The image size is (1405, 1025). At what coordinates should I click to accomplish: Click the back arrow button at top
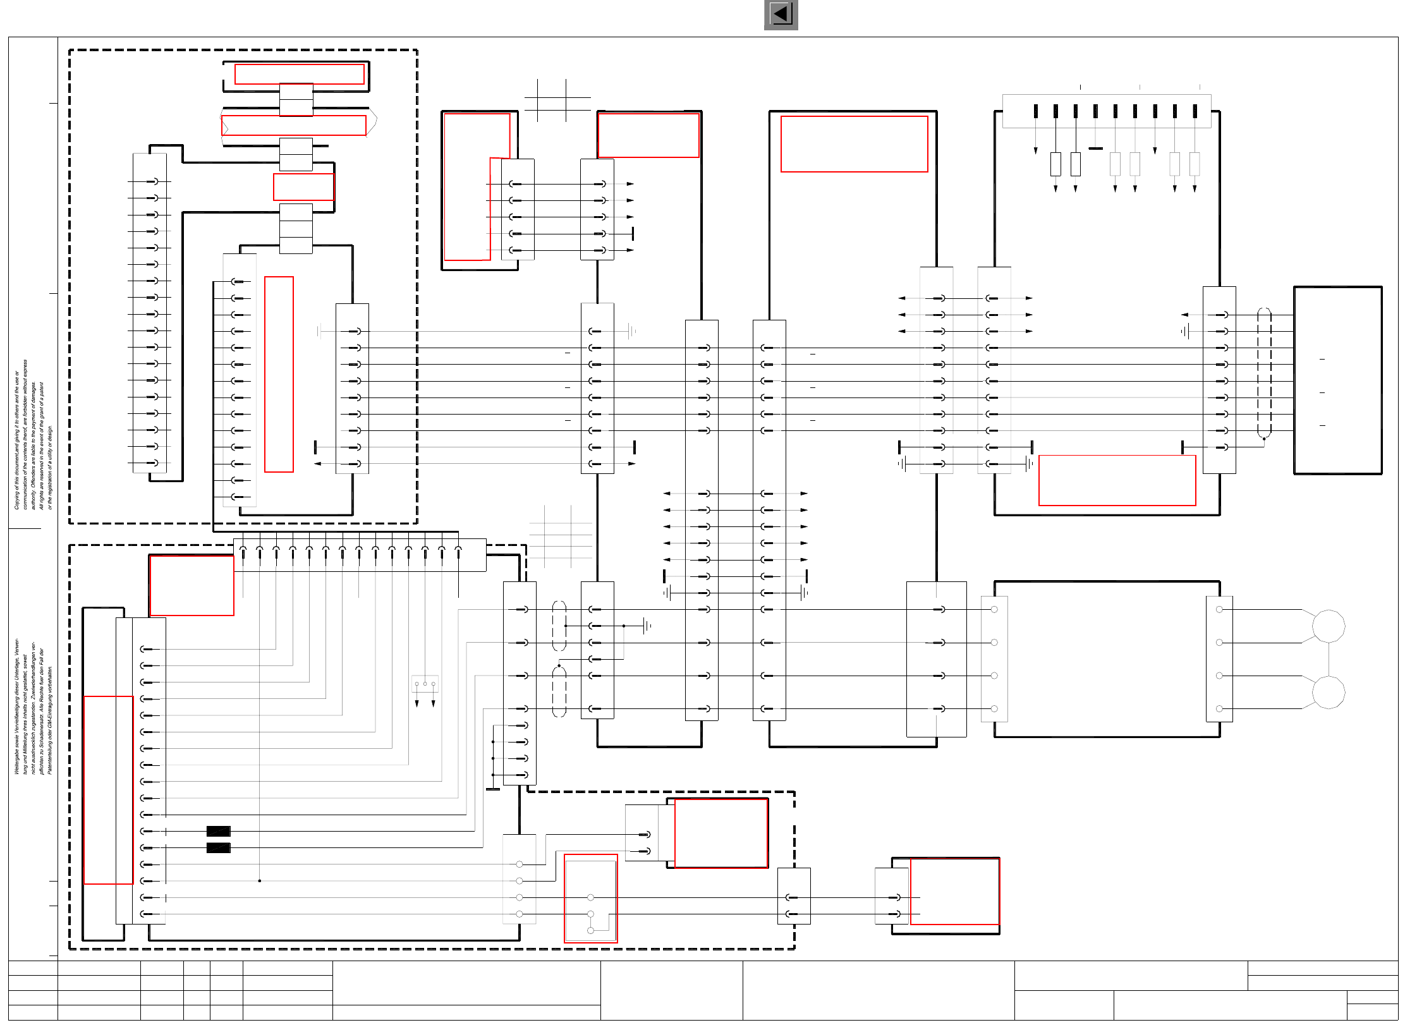click(781, 15)
